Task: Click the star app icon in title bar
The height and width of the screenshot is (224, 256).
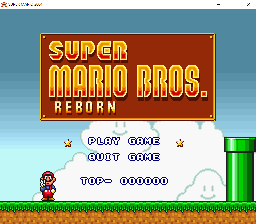Action: (4, 4)
